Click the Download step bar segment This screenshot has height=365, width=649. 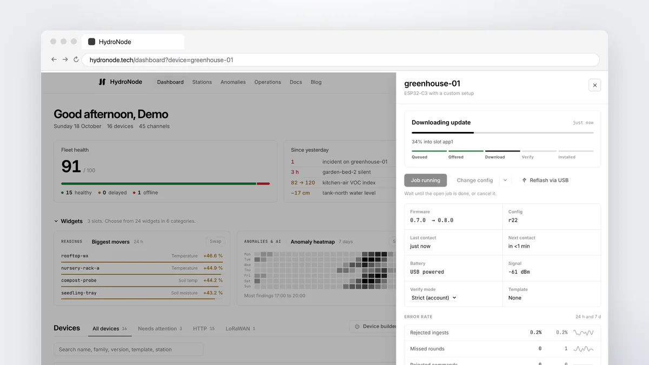(x=502, y=151)
